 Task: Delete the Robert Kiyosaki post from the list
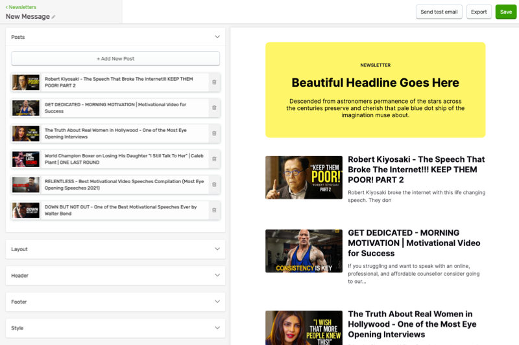coord(214,82)
